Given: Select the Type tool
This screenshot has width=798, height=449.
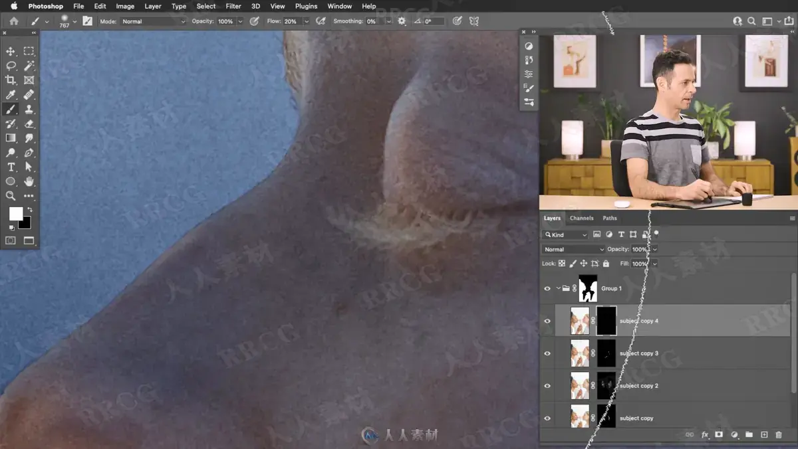Looking at the screenshot, I should pos(11,167).
